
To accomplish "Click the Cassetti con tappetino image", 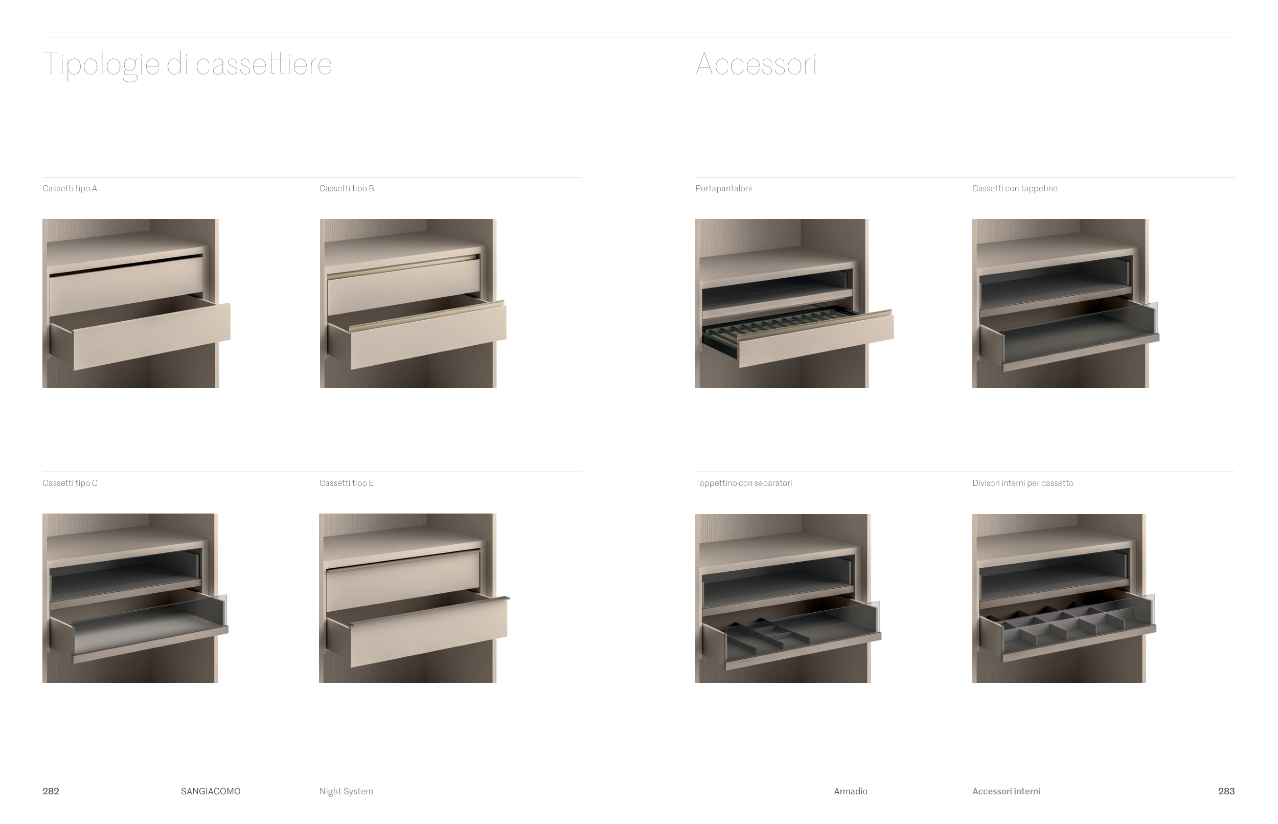I will [x=1065, y=303].
